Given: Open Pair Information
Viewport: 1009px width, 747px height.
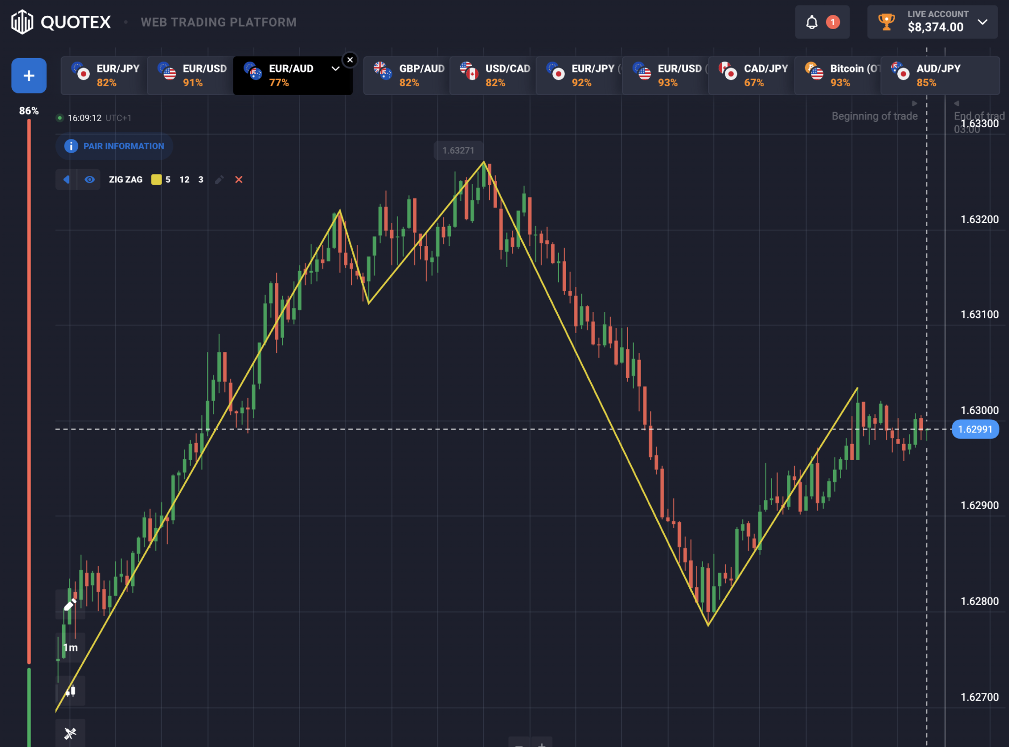Looking at the screenshot, I should [x=114, y=146].
